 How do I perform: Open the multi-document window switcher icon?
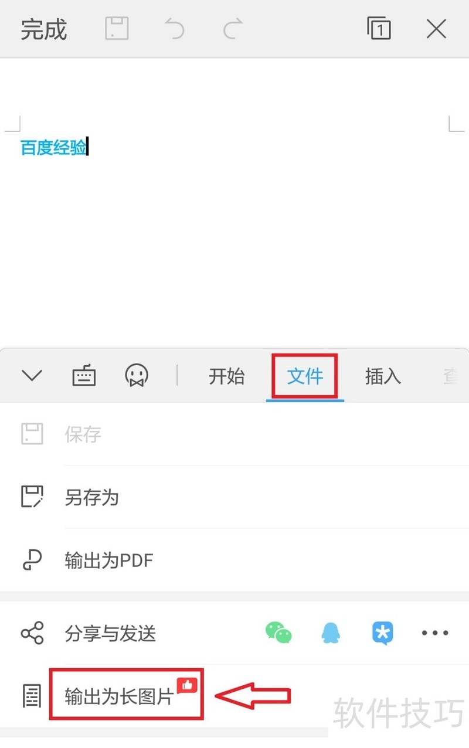point(379,28)
